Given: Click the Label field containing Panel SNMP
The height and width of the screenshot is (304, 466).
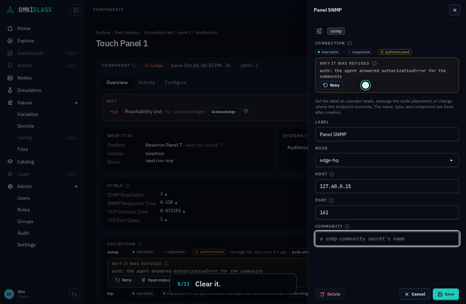Looking at the screenshot, I should [387, 134].
